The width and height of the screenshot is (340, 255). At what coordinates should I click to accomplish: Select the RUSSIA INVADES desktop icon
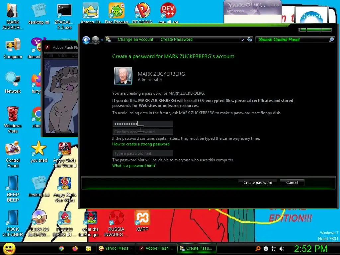pos(116,223)
